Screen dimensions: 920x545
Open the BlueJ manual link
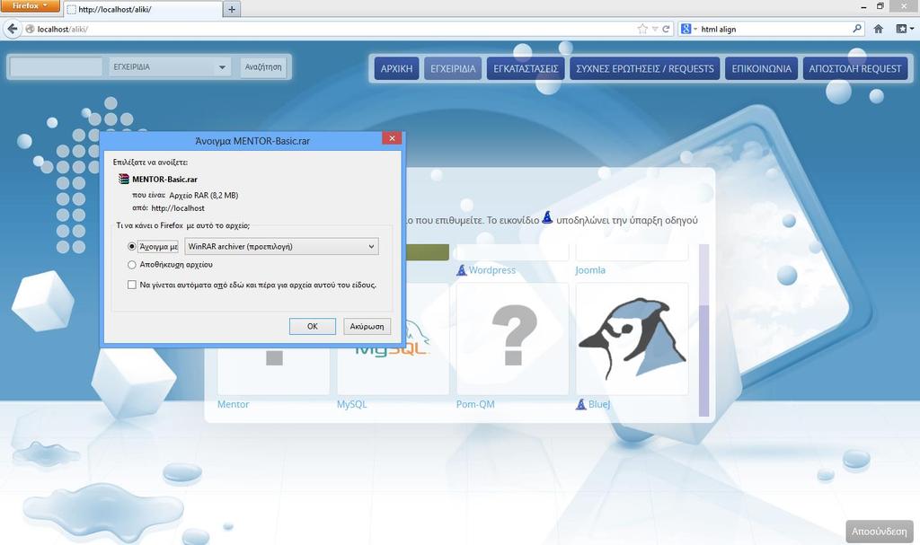point(599,404)
